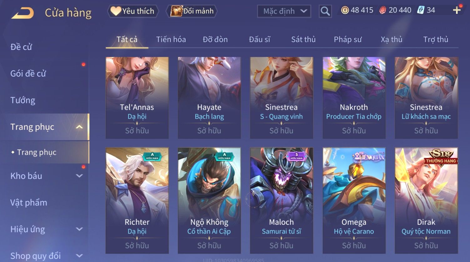Tap the red ruby currency icon
470x262 pixels.
pos(382,10)
